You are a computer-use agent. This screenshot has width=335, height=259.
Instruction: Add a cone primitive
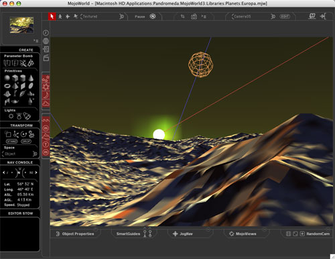click(x=31, y=78)
